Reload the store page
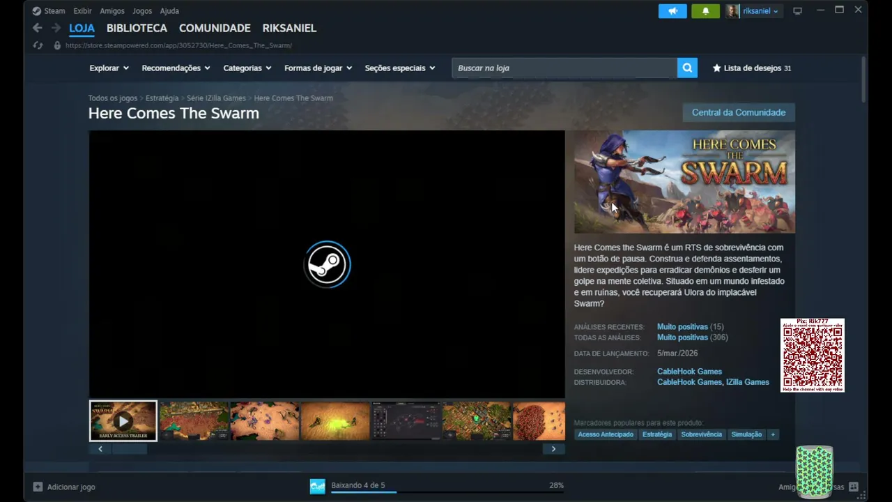 (38, 45)
